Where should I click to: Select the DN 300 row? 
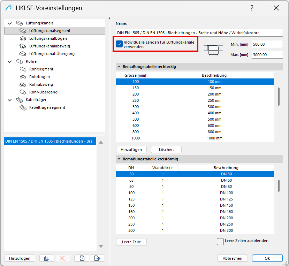click(195, 230)
